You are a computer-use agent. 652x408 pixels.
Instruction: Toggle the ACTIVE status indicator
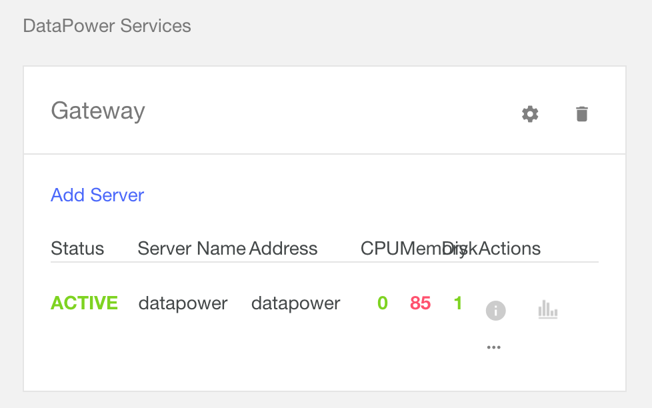[x=84, y=303]
